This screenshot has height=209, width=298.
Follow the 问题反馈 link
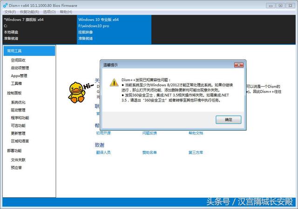pyautogui.click(x=149, y=133)
